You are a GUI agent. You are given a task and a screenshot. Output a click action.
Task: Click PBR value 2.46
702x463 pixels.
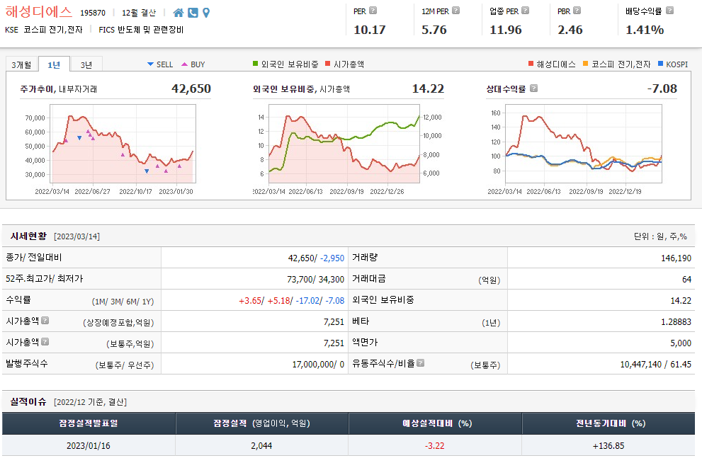pos(570,30)
